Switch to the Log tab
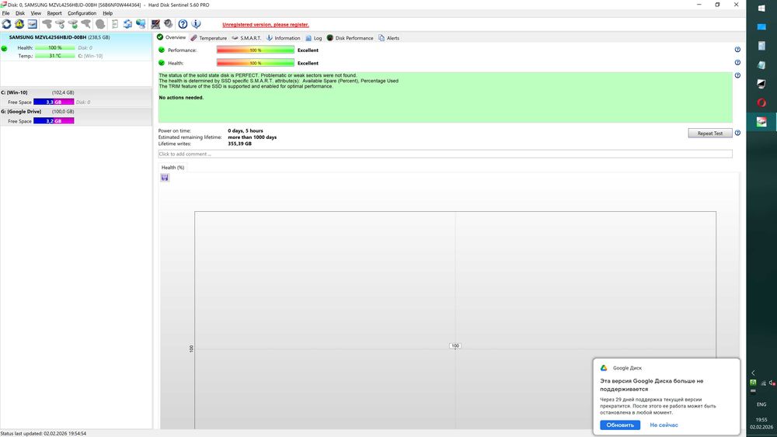 tap(314, 38)
